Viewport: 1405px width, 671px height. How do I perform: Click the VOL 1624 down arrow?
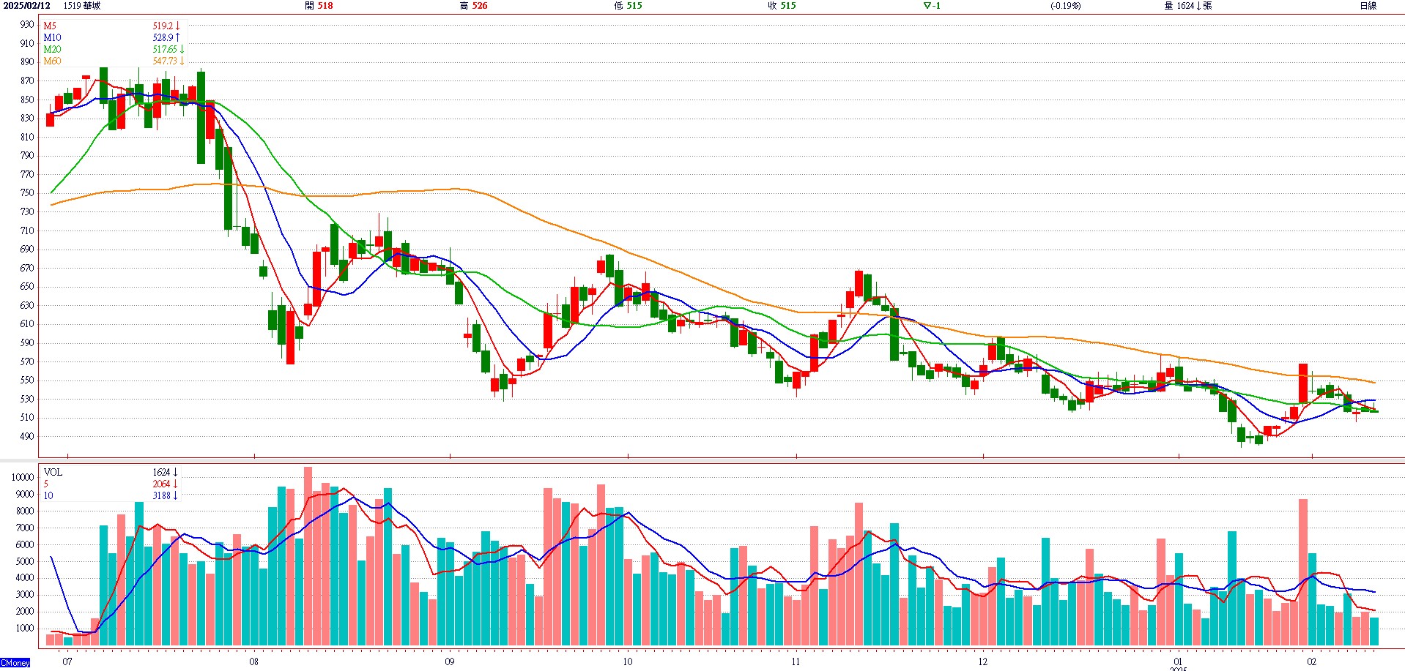(176, 473)
